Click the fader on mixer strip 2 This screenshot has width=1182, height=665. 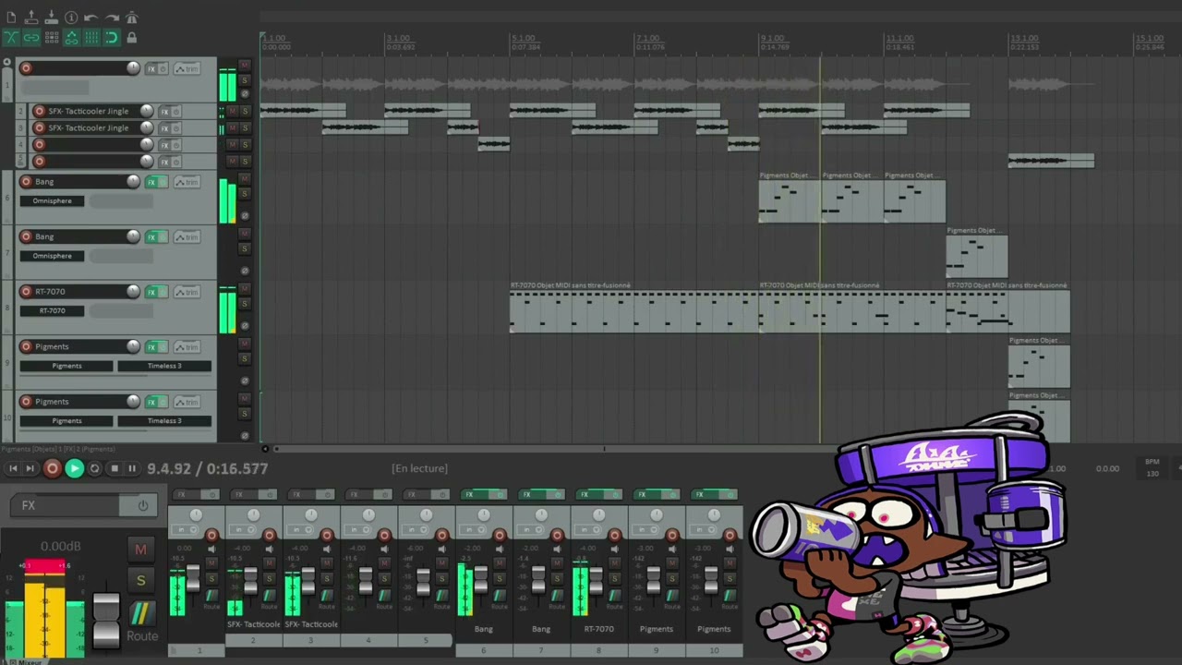pos(250,581)
